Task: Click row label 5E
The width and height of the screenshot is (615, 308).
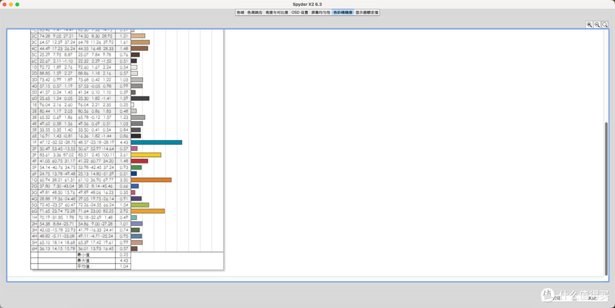Action: (x=34, y=130)
